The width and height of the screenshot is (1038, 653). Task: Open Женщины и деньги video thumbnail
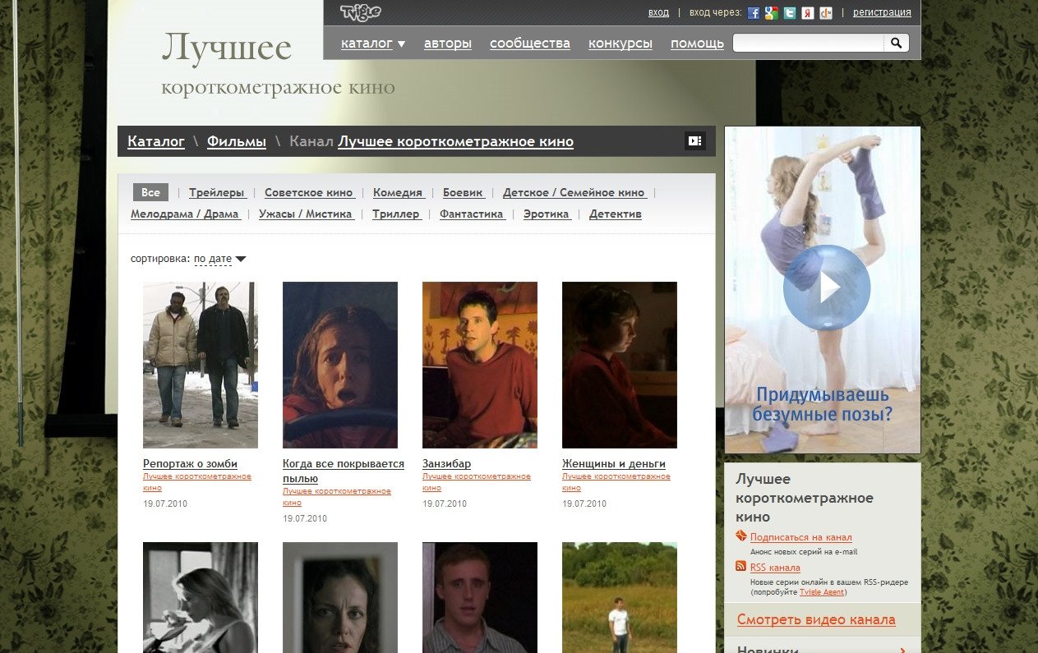pos(620,365)
